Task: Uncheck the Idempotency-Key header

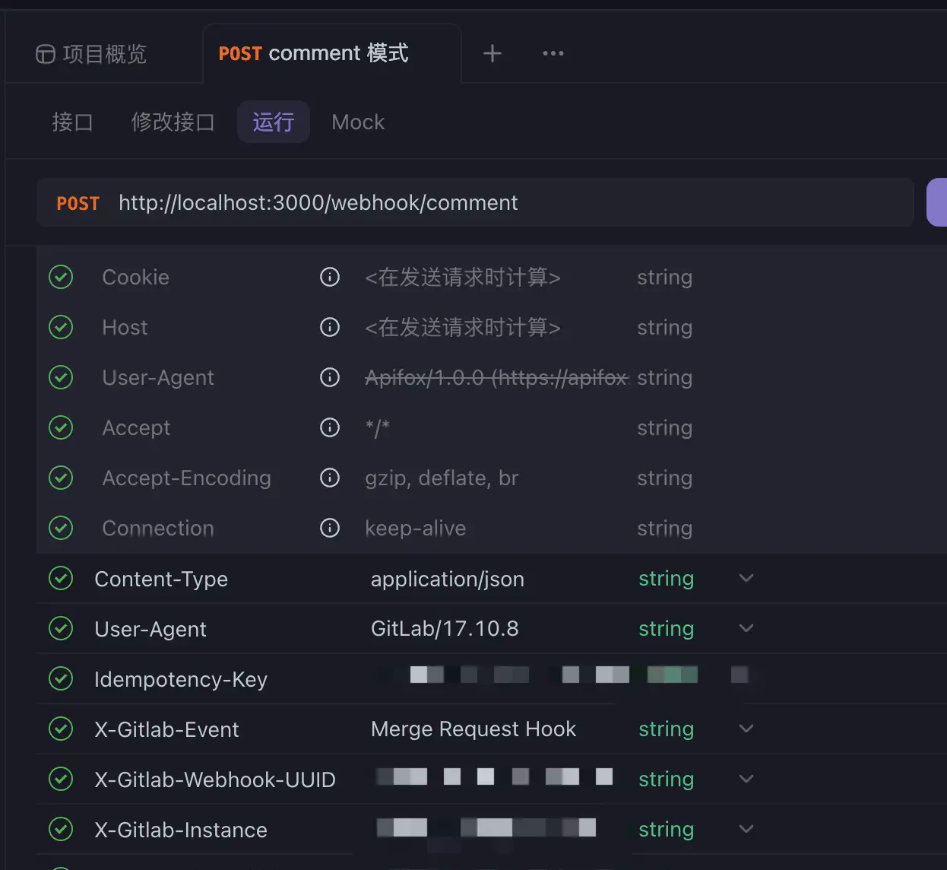Action: pos(61,679)
